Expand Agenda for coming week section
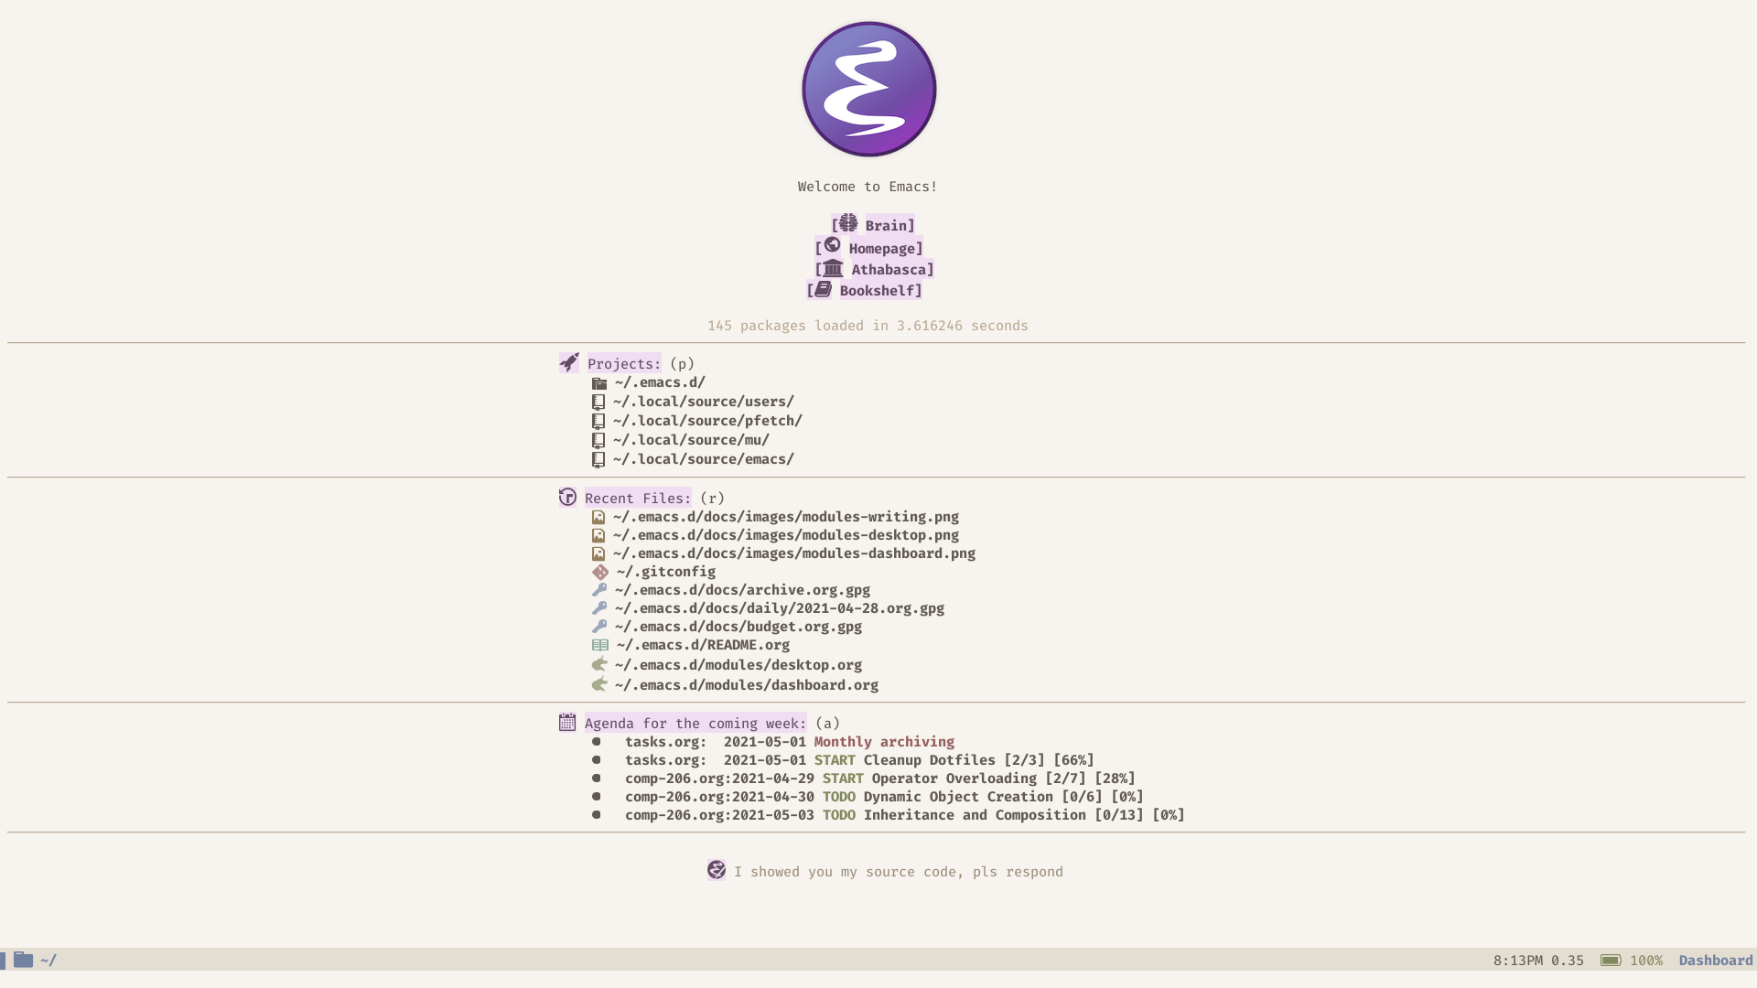 coord(695,723)
